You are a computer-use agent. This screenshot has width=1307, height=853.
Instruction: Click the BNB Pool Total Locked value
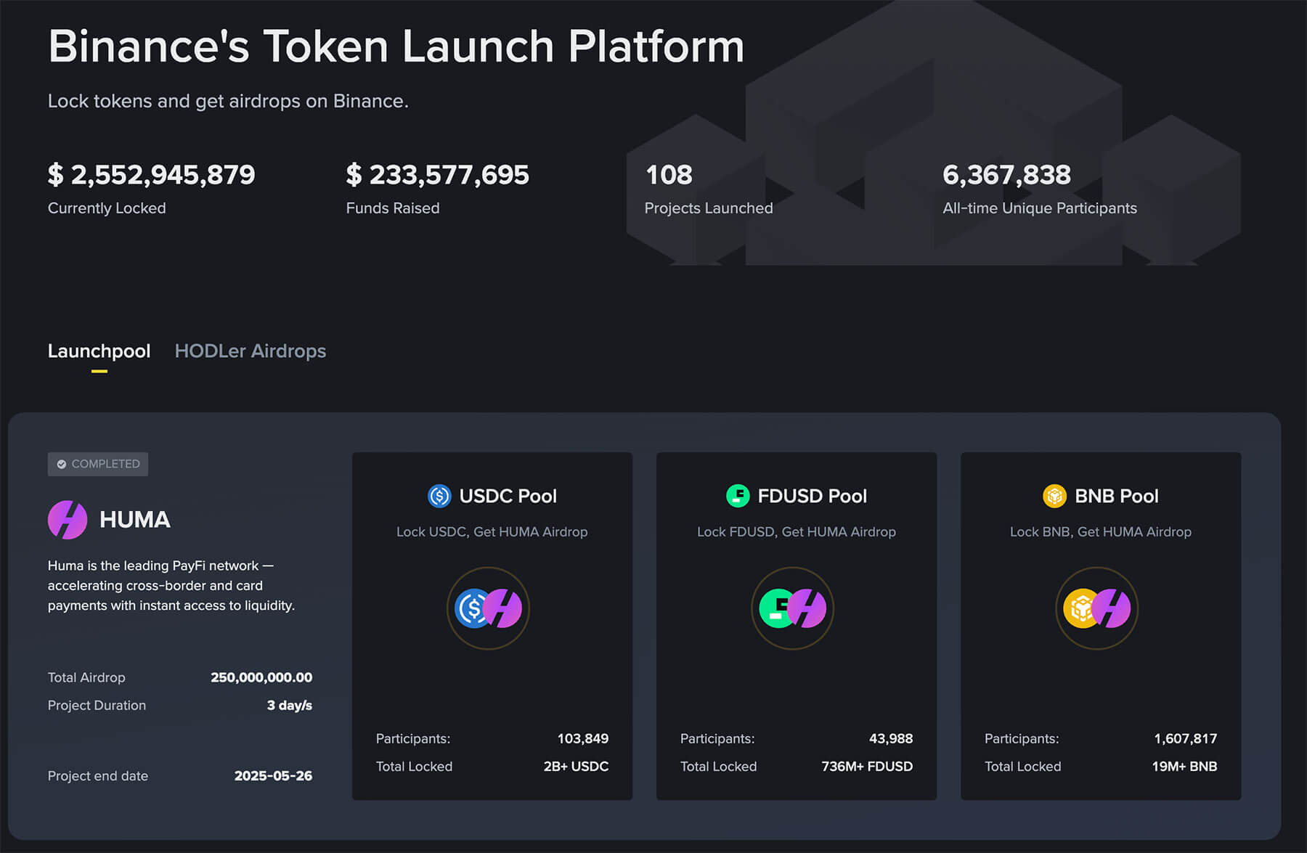[1184, 767]
